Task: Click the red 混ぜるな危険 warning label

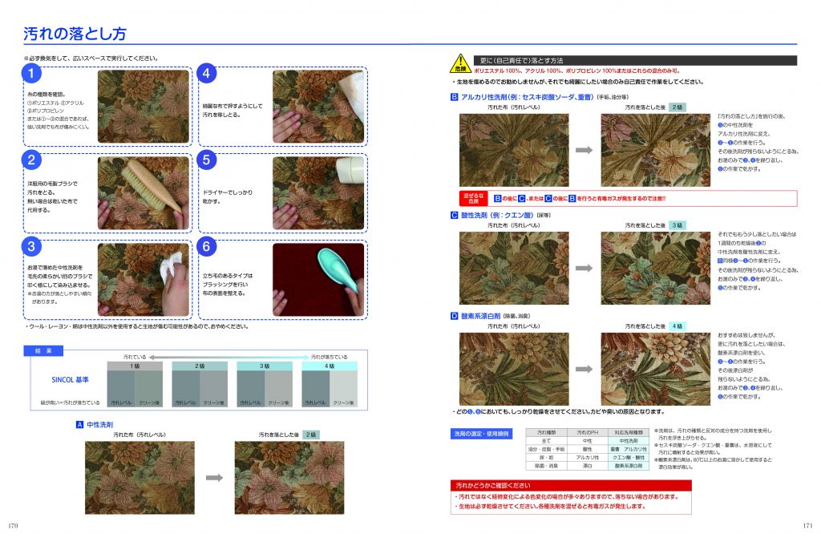Action: (473, 197)
